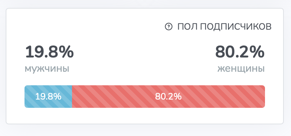Click the женщины label
The image size is (291, 136).
pos(241,69)
